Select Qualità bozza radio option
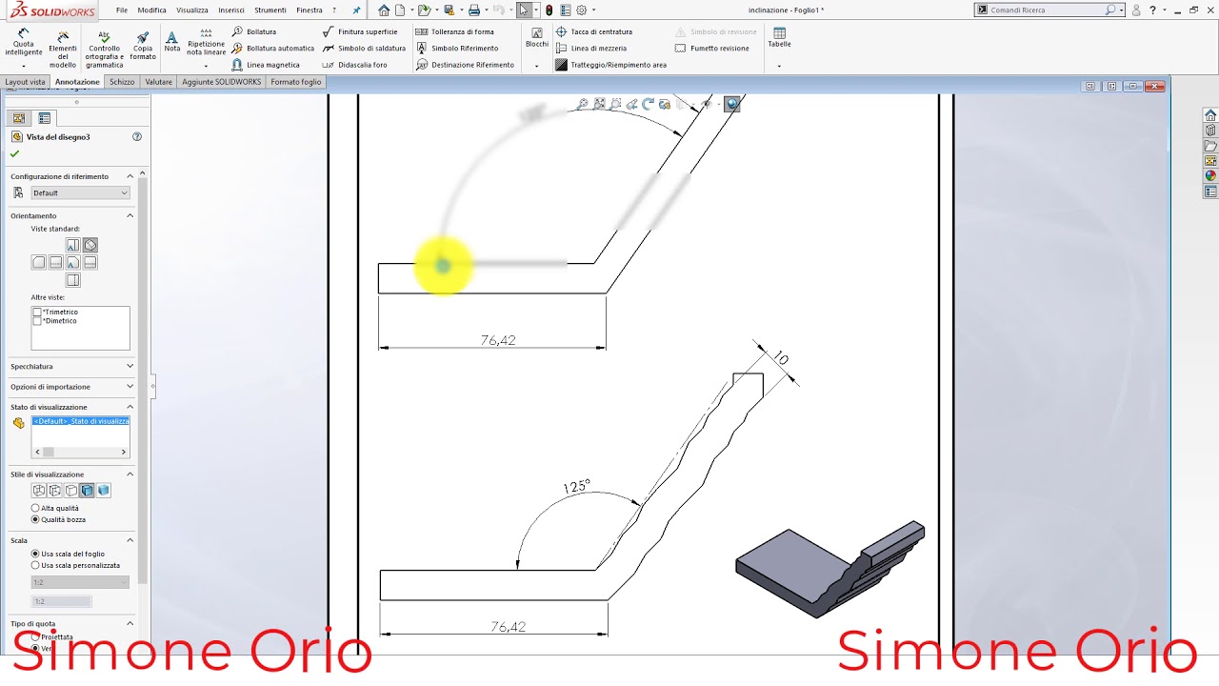The height and width of the screenshot is (686, 1219). tap(36, 519)
